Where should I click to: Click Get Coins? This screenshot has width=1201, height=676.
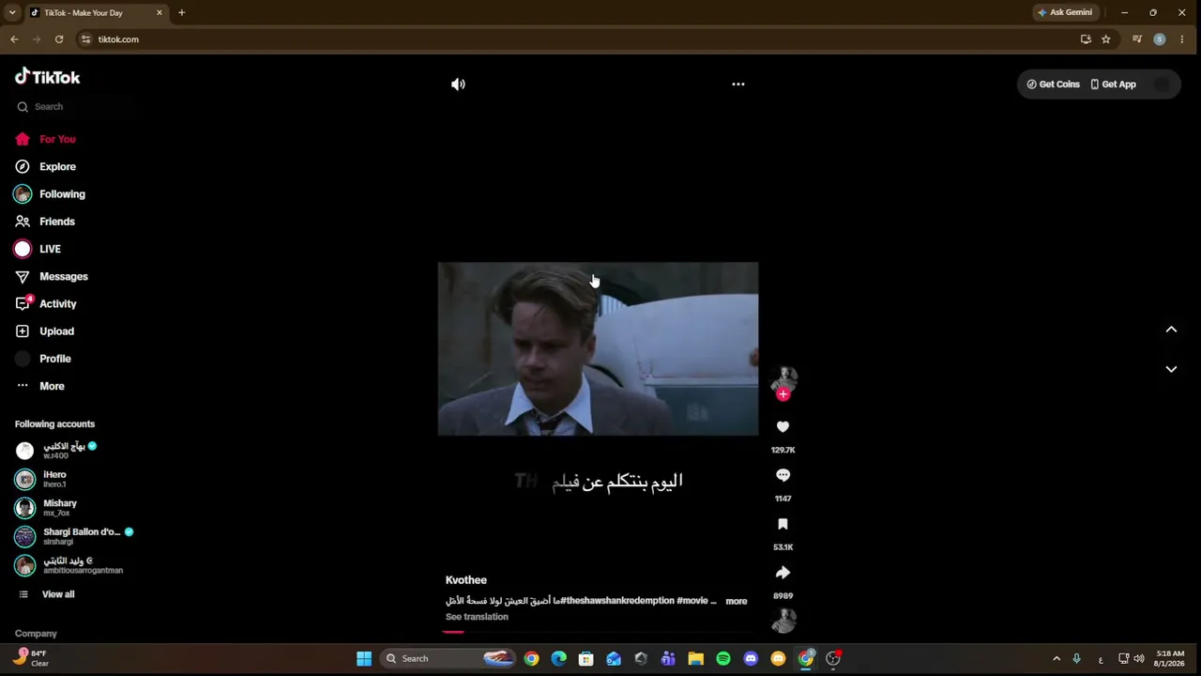(x=1053, y=84)
